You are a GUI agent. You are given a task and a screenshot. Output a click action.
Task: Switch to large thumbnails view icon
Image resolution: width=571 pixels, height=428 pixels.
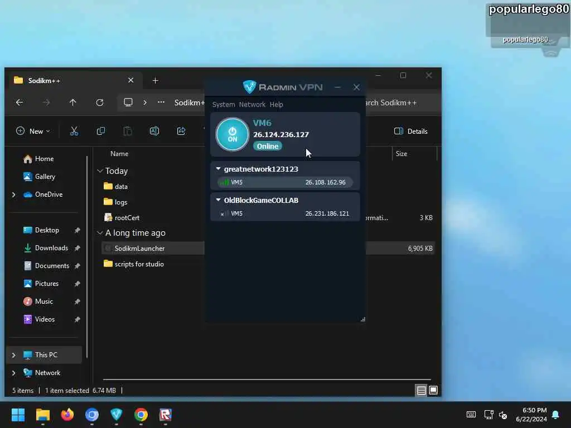click(x=433, y=390)
